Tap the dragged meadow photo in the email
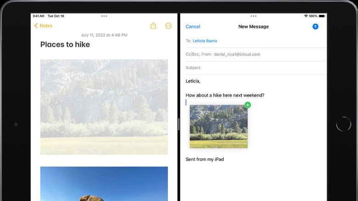 [218, 126]
